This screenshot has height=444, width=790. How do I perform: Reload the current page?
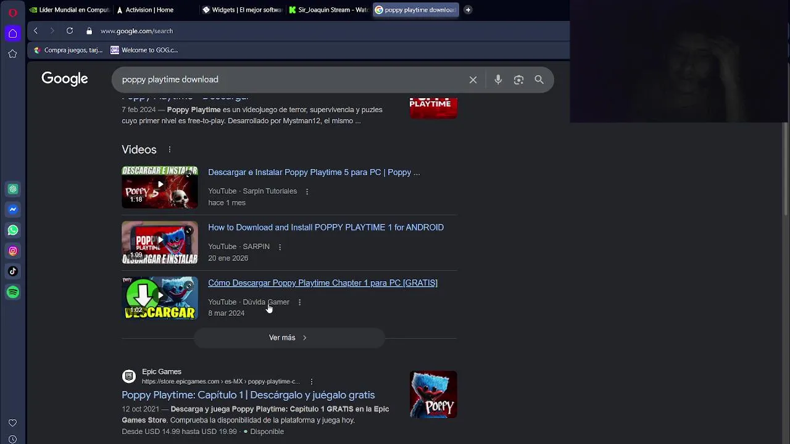coord(70,31)
